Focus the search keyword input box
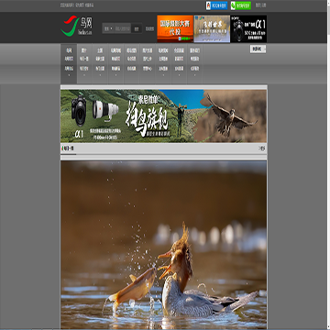This screenshot has width=330, height=330. point(123,28)
